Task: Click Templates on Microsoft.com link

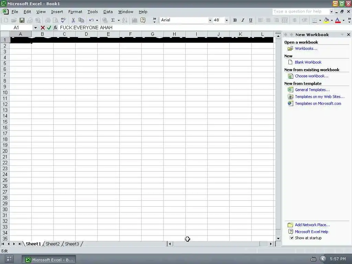Action: pyautogui.click(x=318, y=103)
